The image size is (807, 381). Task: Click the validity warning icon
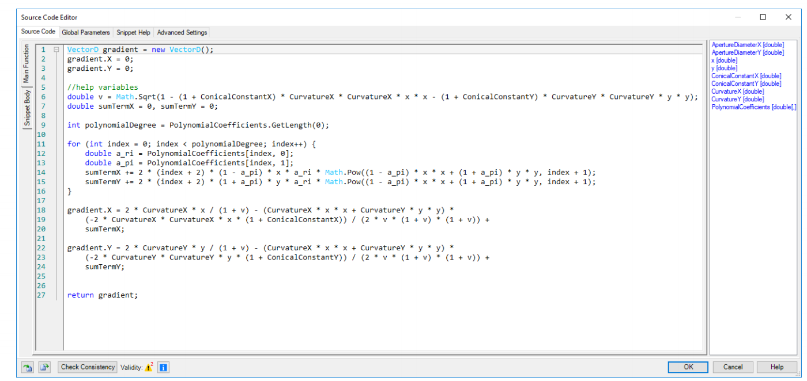tap(148, 367)
